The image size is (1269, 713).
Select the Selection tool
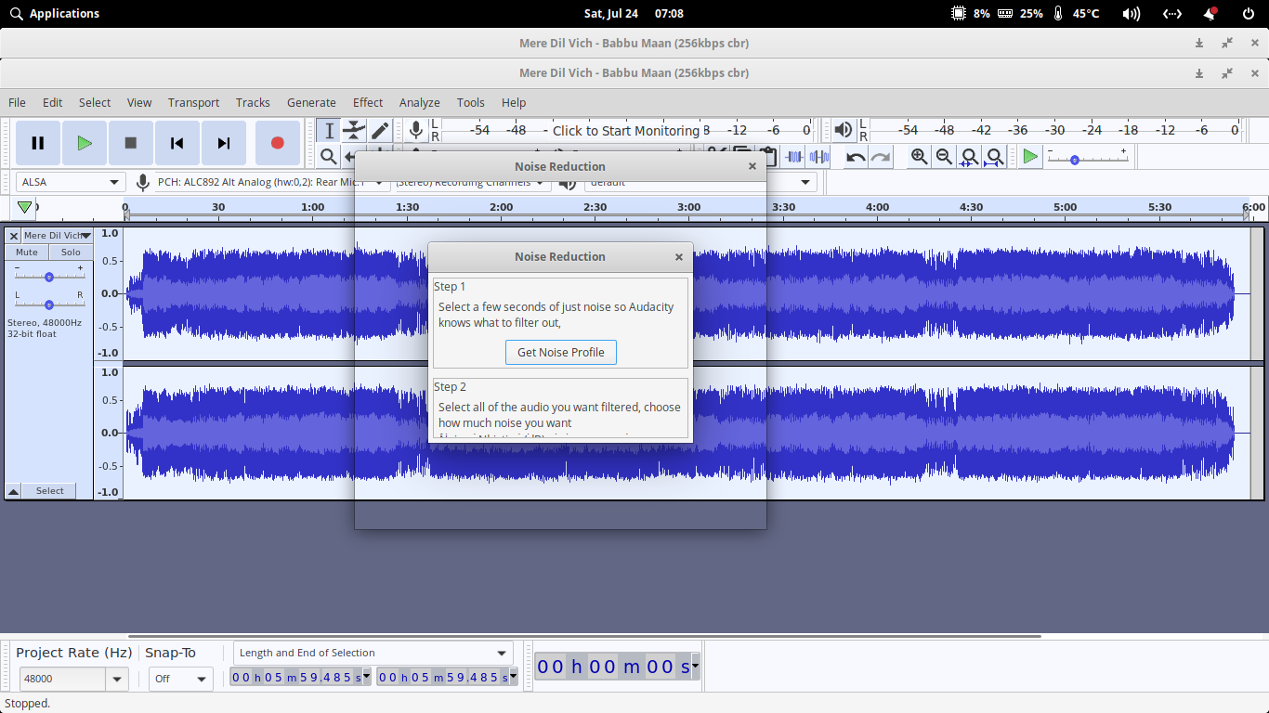click(x=328, y=130)
